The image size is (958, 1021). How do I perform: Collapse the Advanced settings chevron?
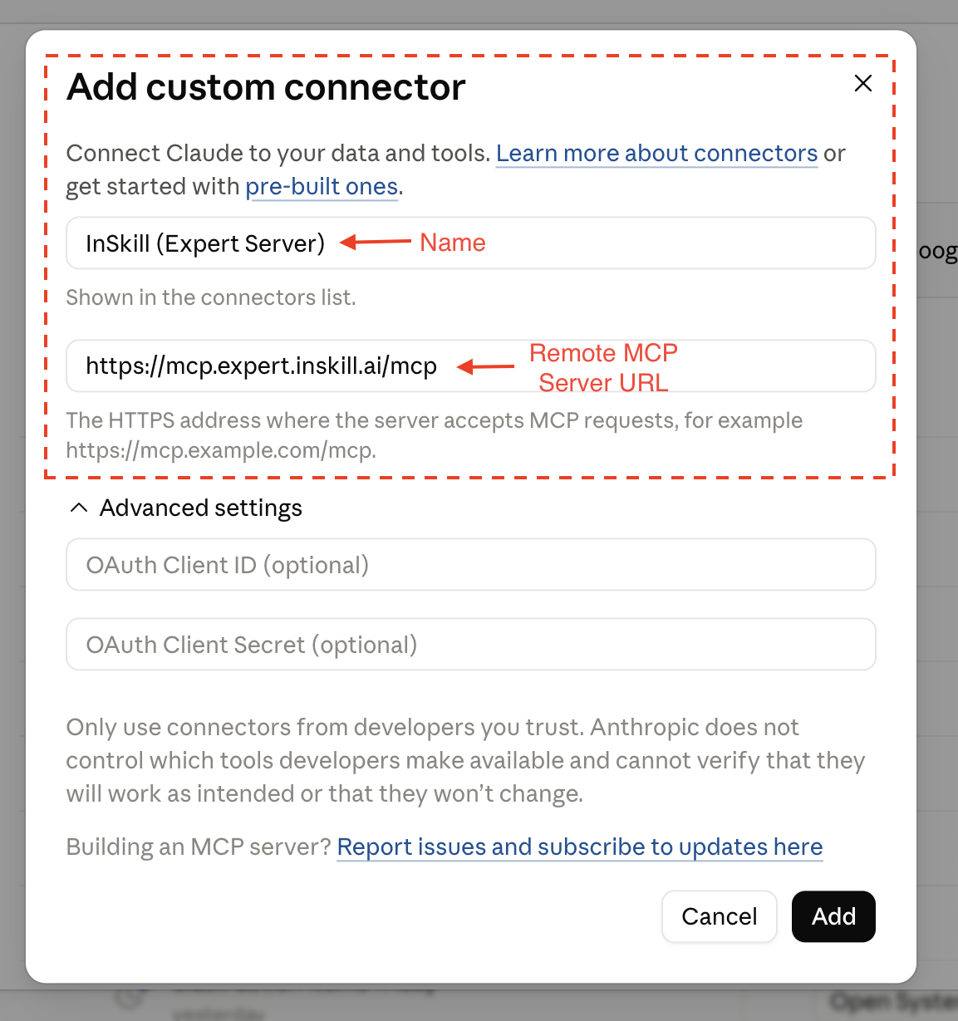pos(79,508)
